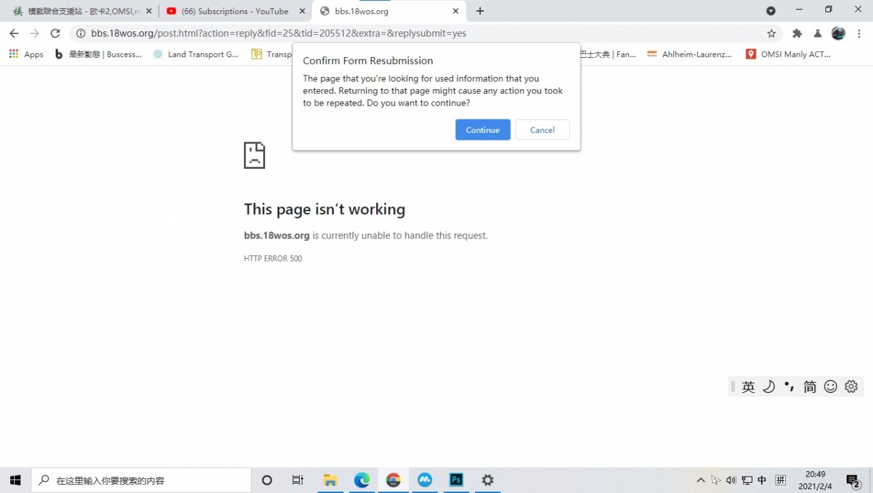
Task: Click the Windows taskbar search box
Action: click(x=141, y=480)
